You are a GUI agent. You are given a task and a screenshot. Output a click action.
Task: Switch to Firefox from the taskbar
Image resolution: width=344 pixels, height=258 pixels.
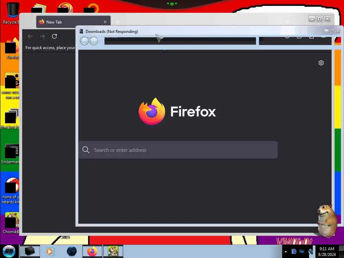click(x=92, y=251)
